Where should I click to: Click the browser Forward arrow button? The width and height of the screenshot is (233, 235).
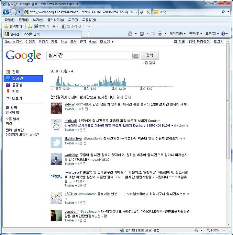click(x=14, y=12)
